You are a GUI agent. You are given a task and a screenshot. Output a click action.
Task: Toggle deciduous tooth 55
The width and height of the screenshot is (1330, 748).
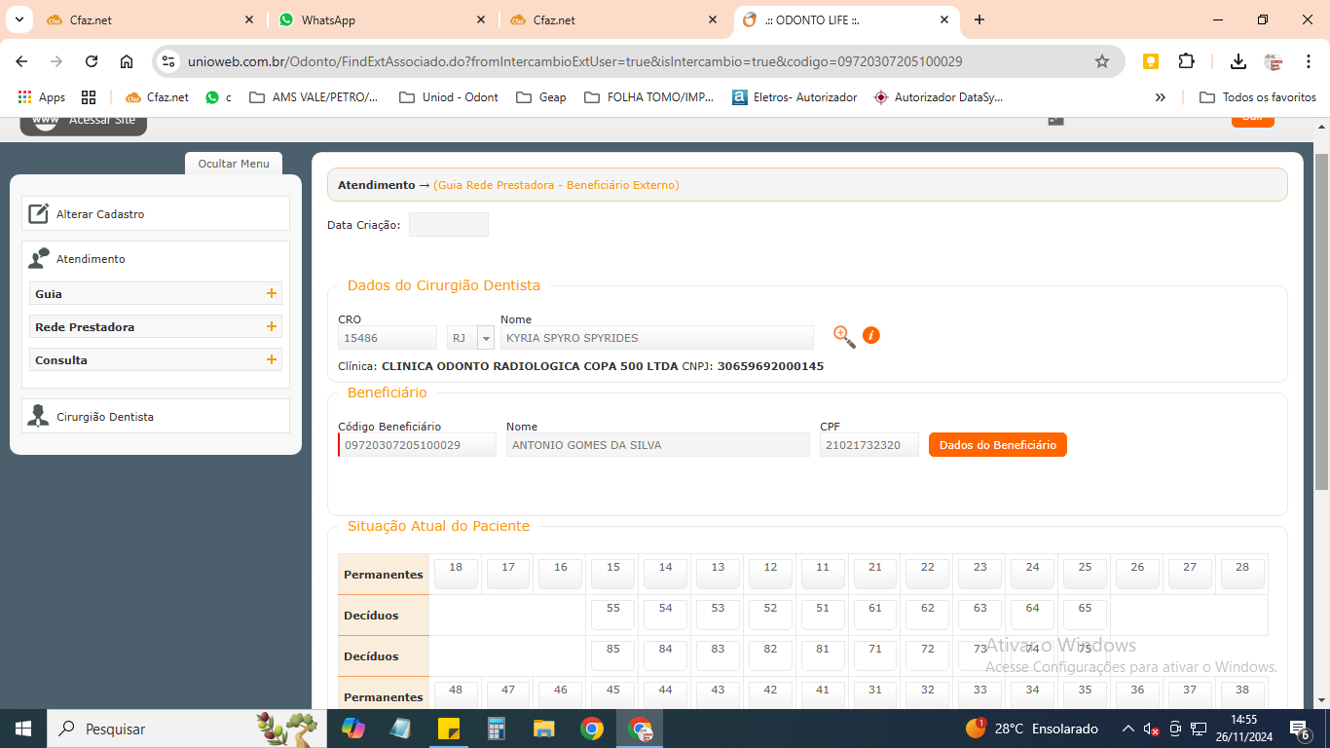click(x=612, y=615)
